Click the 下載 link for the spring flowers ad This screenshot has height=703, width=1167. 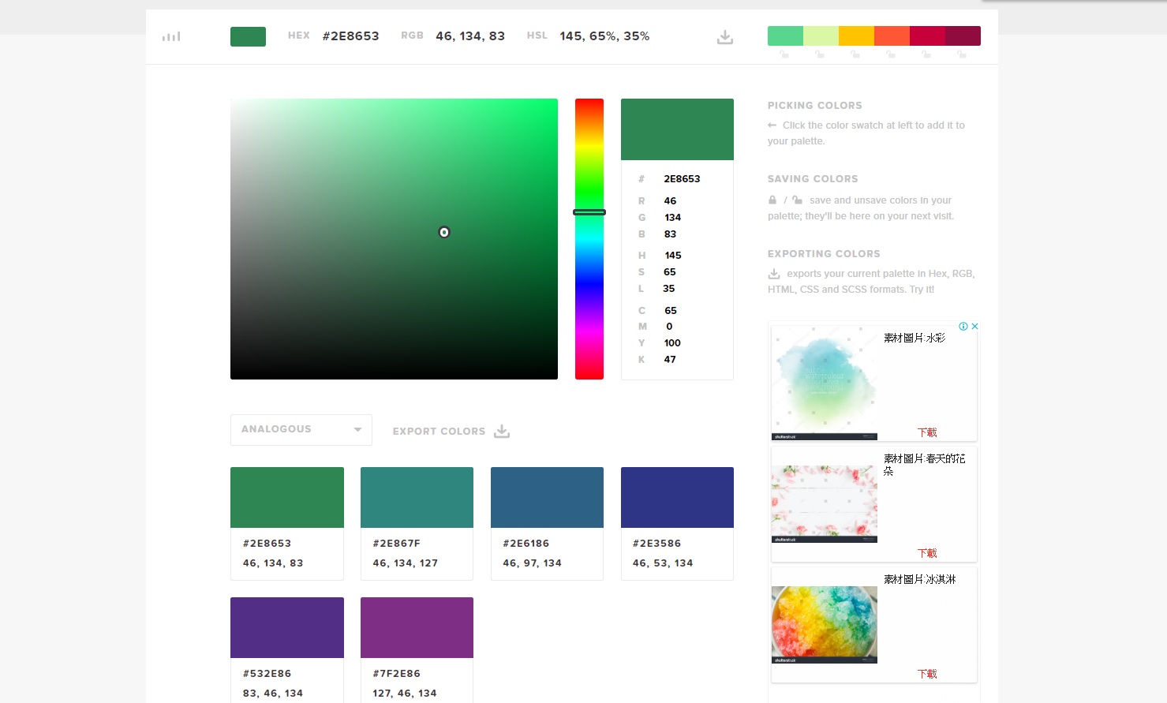pos(927,553)
